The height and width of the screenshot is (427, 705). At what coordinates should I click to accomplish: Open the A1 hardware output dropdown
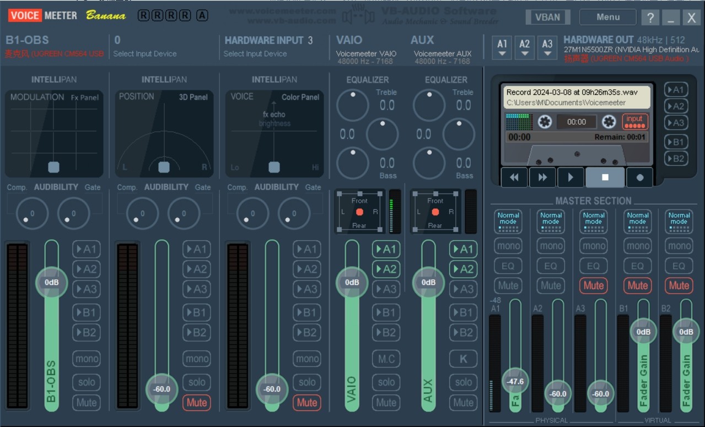(502, 47)
